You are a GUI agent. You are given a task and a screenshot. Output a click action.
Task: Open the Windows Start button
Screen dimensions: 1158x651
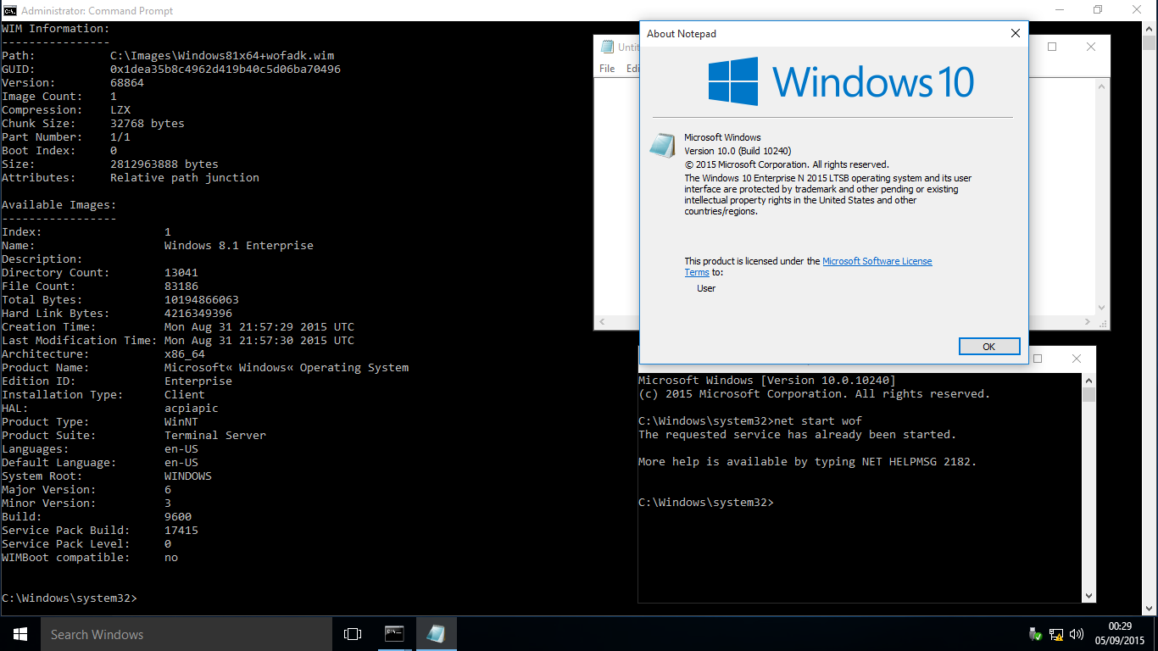(x=19, y=634)
